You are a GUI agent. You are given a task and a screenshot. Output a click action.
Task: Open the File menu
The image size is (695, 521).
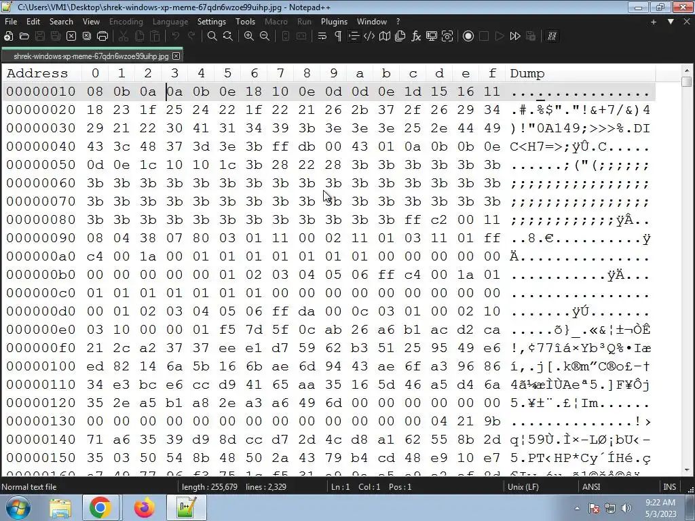[11, 21]
